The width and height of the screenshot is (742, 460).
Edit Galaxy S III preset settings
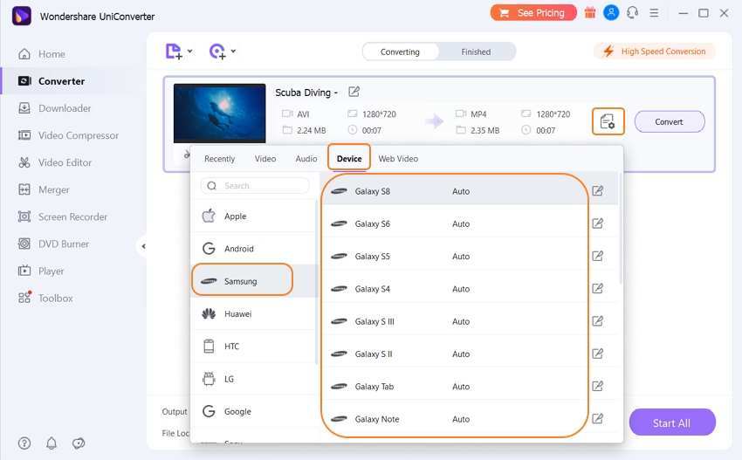pos(598,321)
